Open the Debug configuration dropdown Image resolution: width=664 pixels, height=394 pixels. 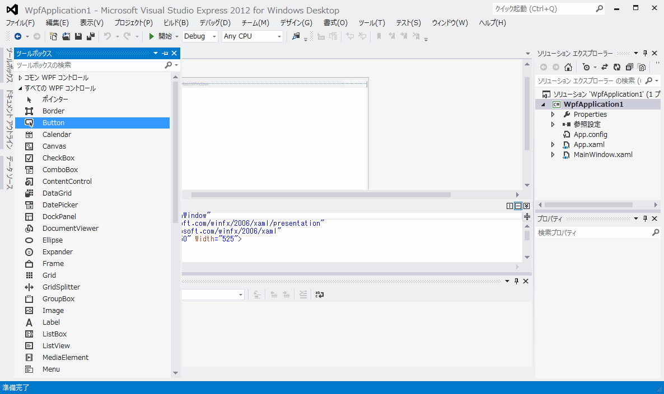tap(200, 36)
